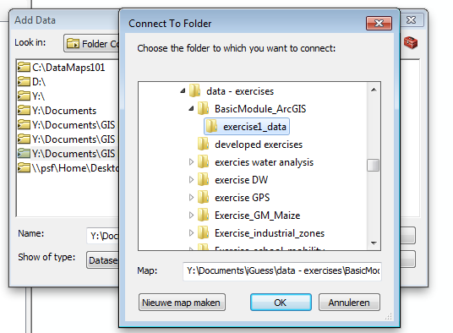
Task: Expand the exercise DW folder
Action: [x=191, y=180]
